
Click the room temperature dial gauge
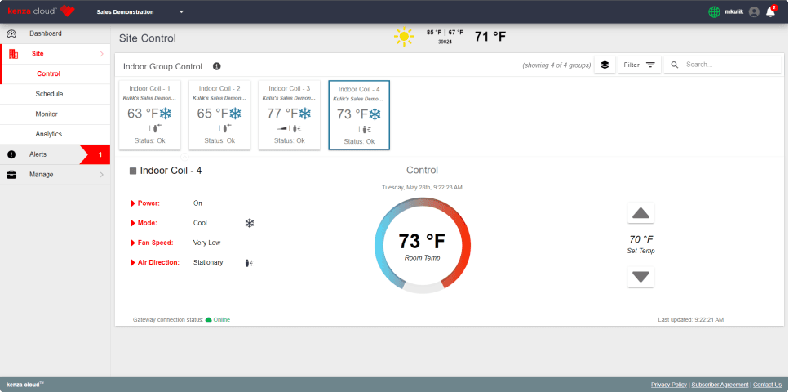click(x=422, y=245)
